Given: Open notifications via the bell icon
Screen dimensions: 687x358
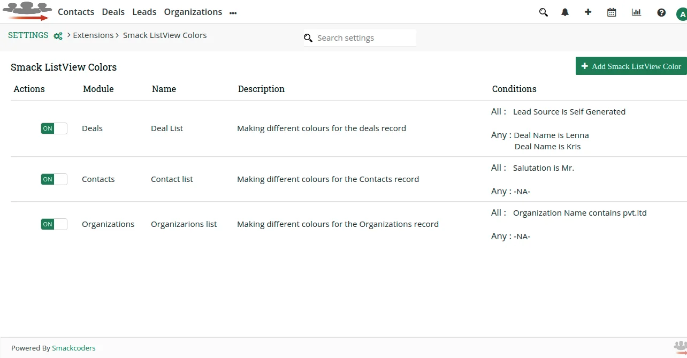Looking at the screenshot, I should 564,12.
